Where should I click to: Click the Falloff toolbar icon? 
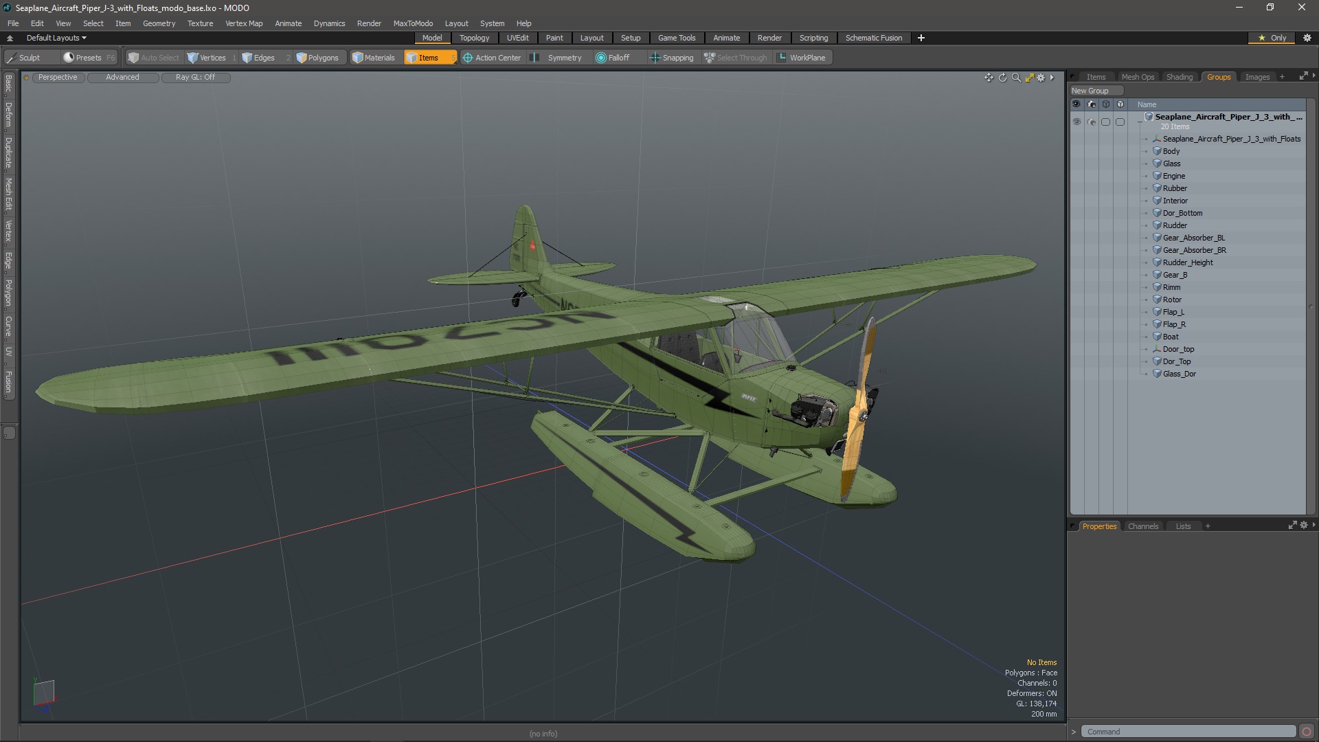click(x=613, y=58)
